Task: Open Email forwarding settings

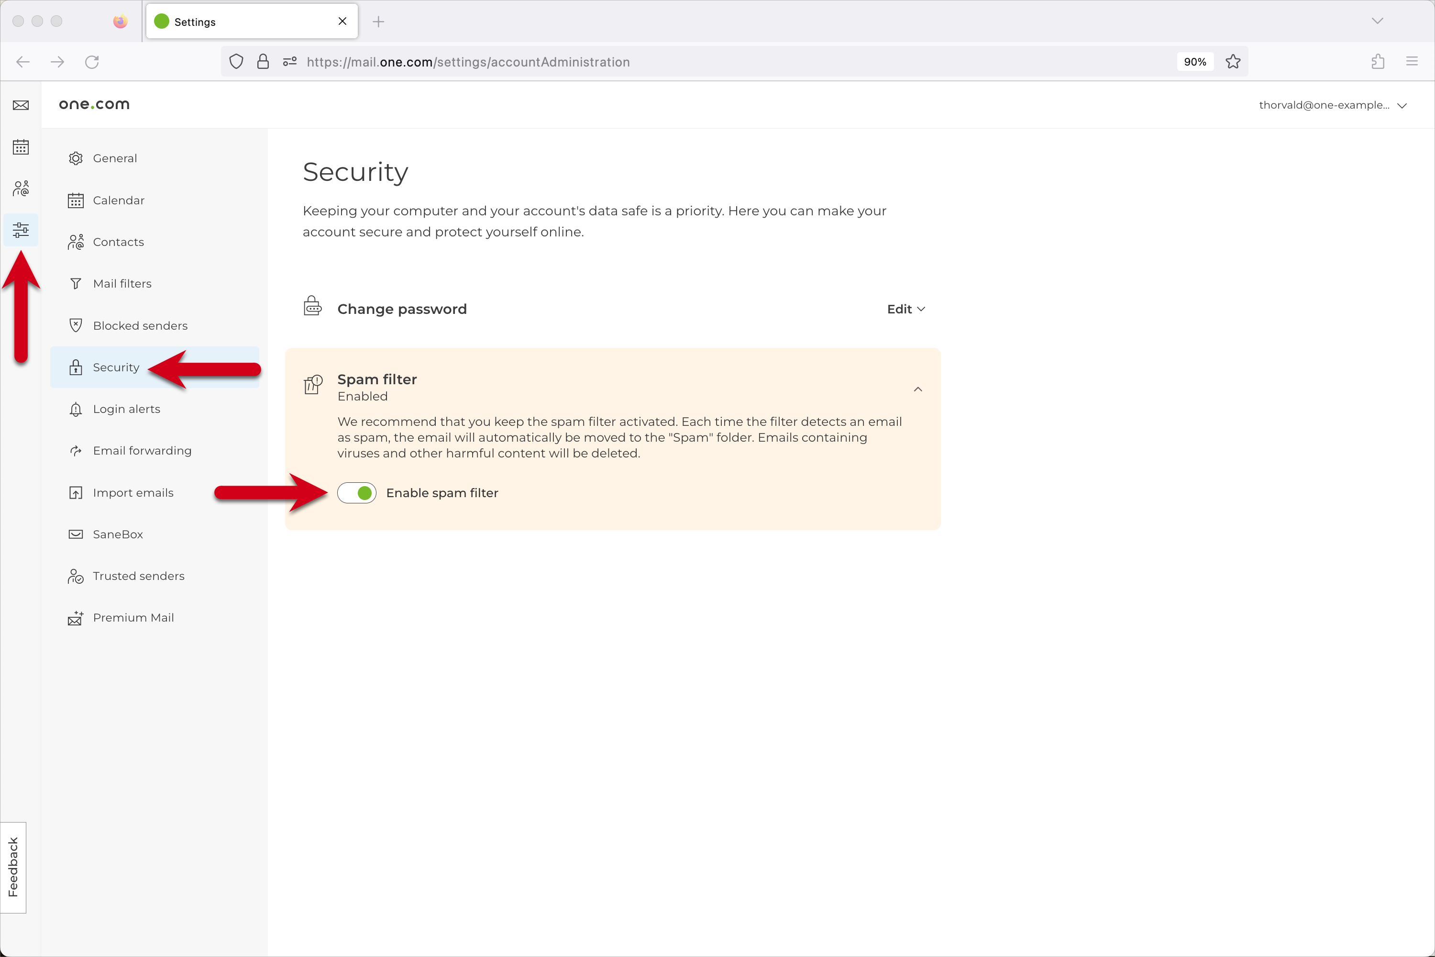Action: click(142, 450)
